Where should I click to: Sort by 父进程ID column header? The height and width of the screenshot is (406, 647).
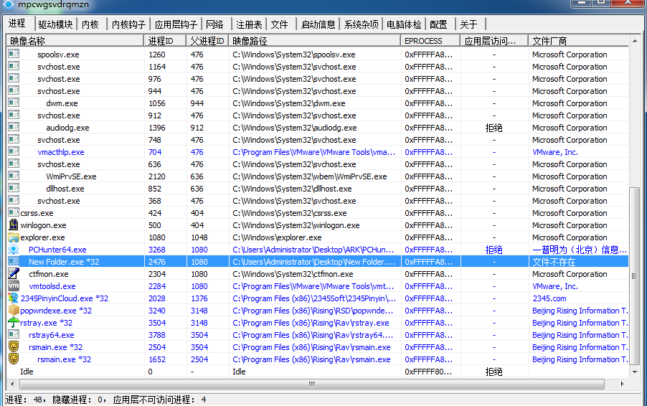(207, 40)
